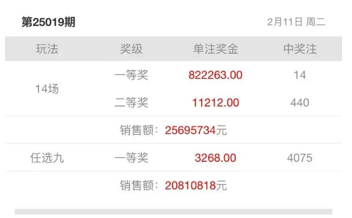Select the 任选九 game type cell
352x218 pixels.
point(47,158)
